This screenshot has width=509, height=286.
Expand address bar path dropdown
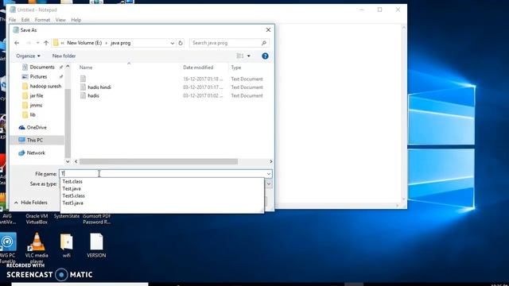(172, 43)
